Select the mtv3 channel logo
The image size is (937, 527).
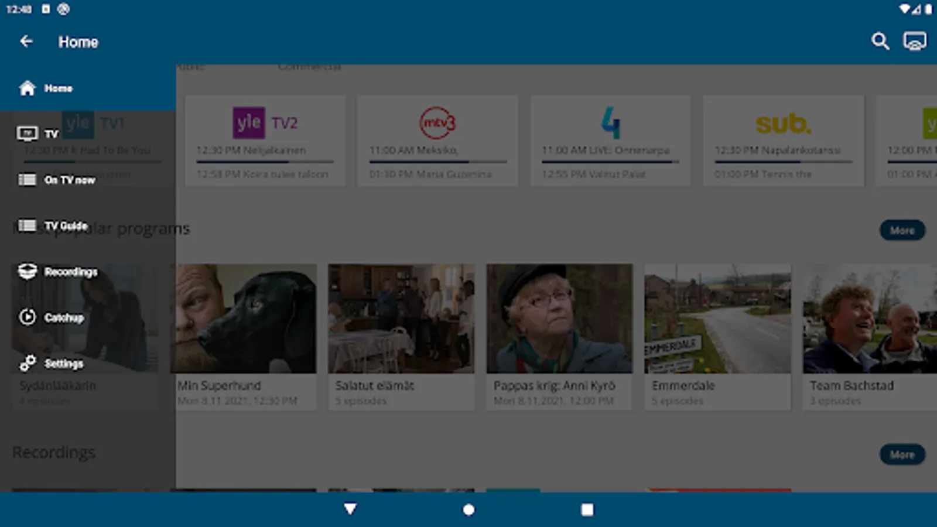click(x=437, y=122)
